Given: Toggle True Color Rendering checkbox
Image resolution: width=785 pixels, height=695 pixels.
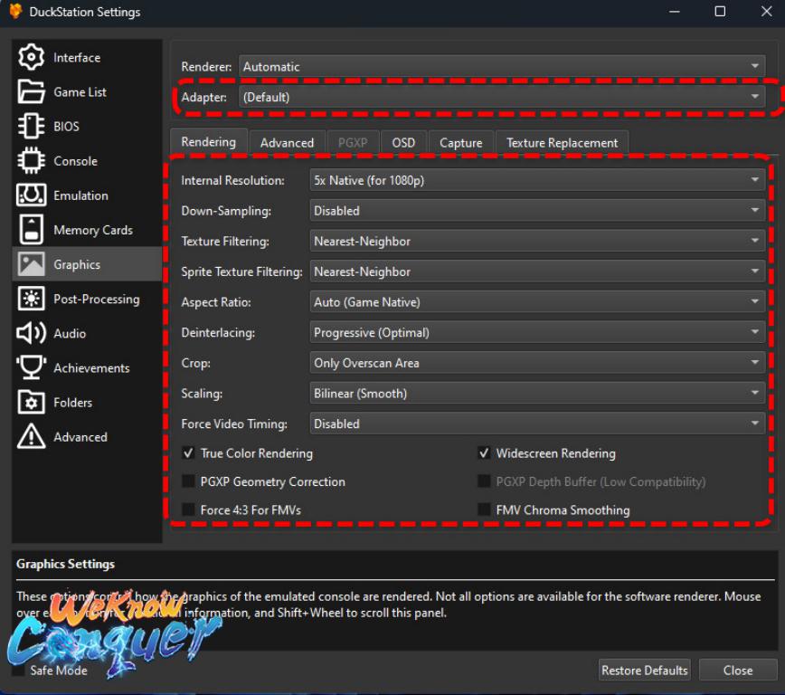Looking at the screenshot, I should click(x=188, y=453).
